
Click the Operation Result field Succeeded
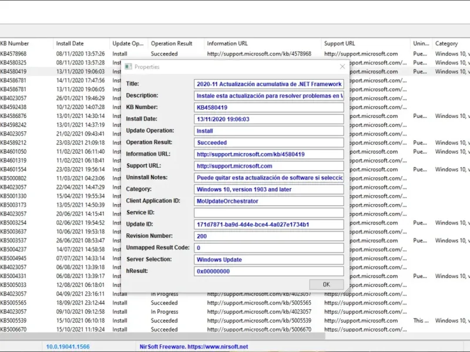[x=268, y=143]
